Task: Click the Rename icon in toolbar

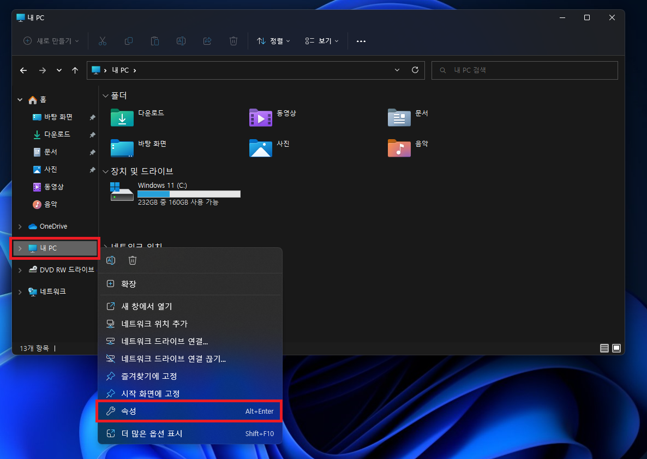Action: click(x=181, y=41)
